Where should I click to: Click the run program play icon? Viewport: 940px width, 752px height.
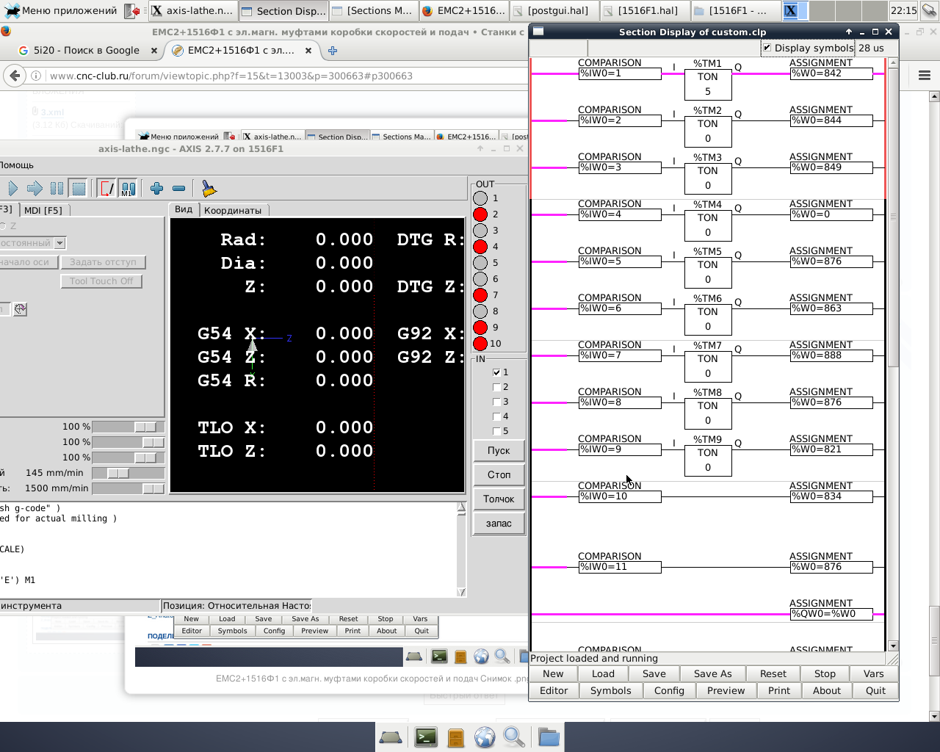click(x=12, y=189)
